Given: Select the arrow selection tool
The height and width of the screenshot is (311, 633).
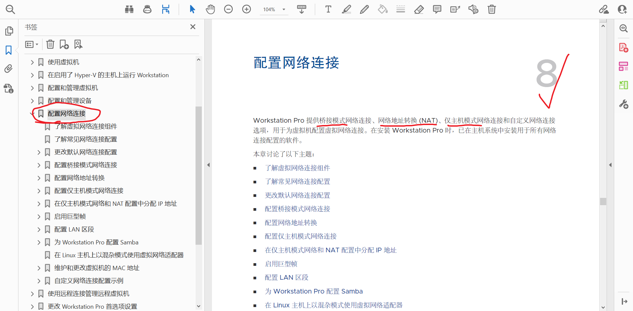Looking at the screenshot, I should [192, 9].
